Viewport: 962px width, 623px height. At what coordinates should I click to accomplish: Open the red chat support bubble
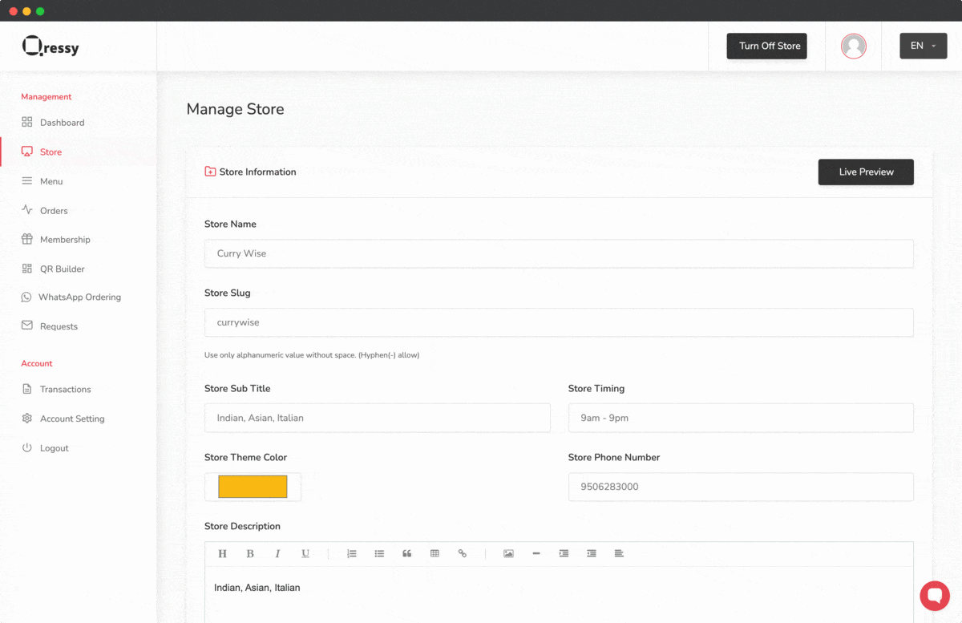pyautogui.click(x=934, y=596)
